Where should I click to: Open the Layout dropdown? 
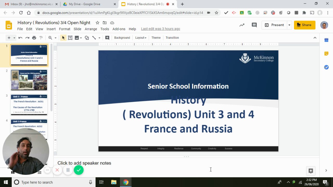pos(140,38)
